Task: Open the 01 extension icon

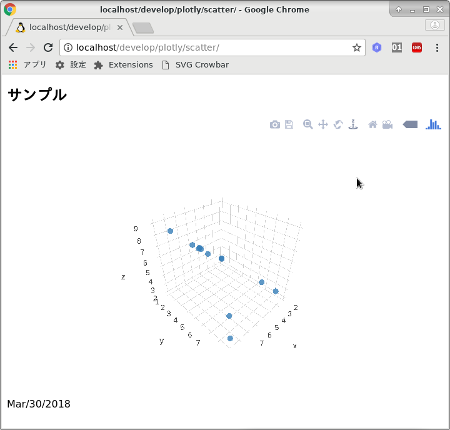Action: click(397, 47)
